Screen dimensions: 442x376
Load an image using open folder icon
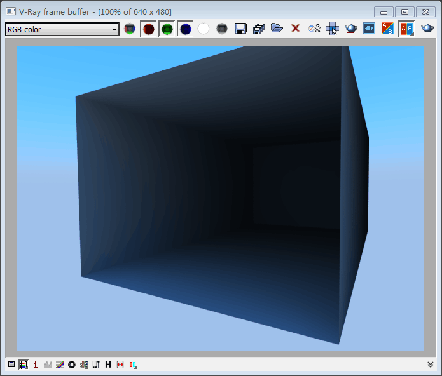[277, 29]
